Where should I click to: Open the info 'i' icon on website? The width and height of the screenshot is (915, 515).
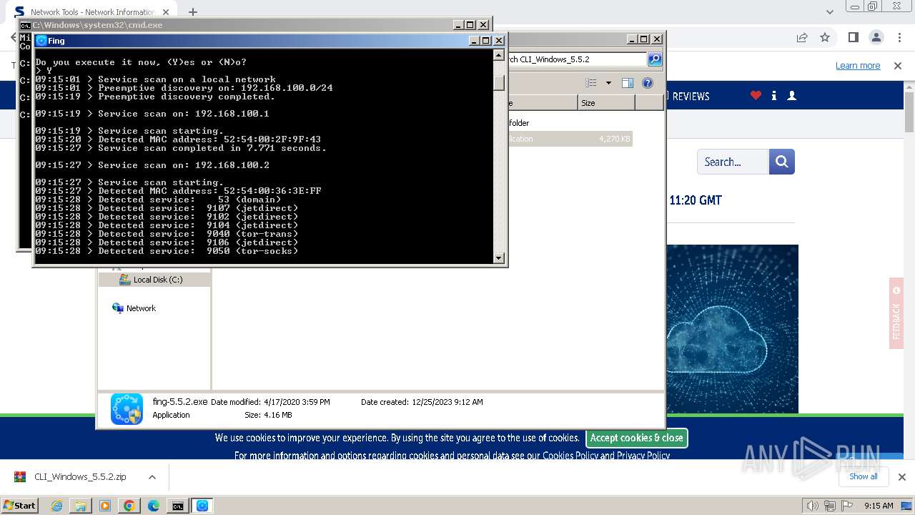pos(774,96)
